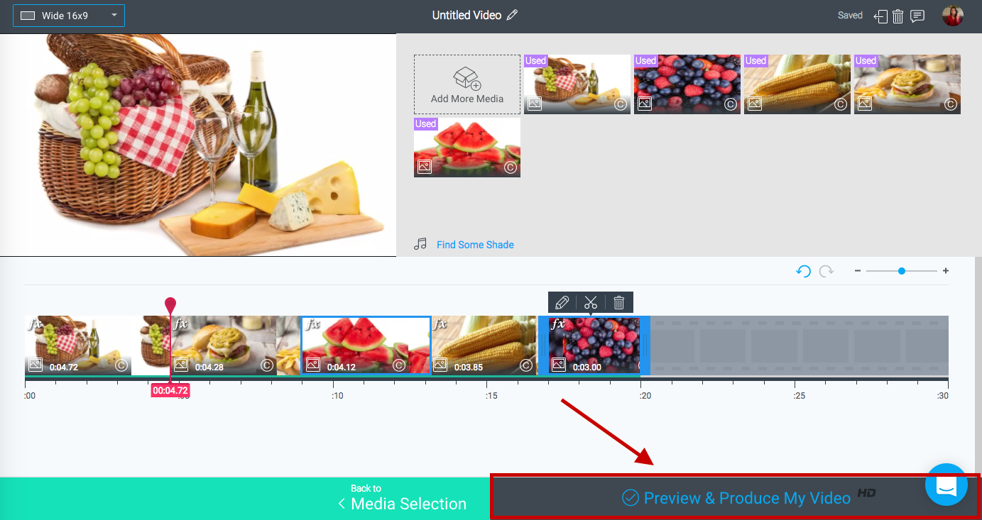Open user profile avatar menu

click(x=953, y=16)
